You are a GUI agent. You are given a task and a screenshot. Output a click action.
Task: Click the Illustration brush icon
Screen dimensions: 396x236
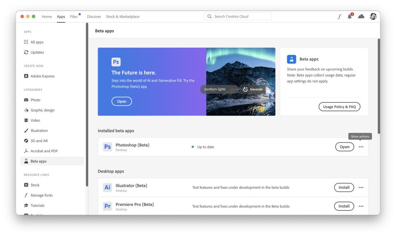point(26,130)
